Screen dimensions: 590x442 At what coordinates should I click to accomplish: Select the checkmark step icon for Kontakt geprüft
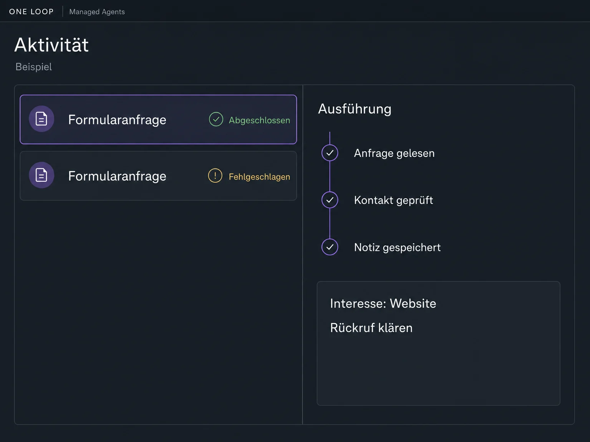pyautogui.click(x=330, y=200)
